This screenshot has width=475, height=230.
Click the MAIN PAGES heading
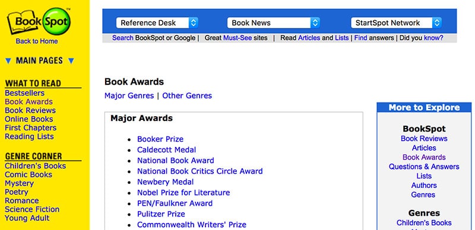(x=39, y=61)
